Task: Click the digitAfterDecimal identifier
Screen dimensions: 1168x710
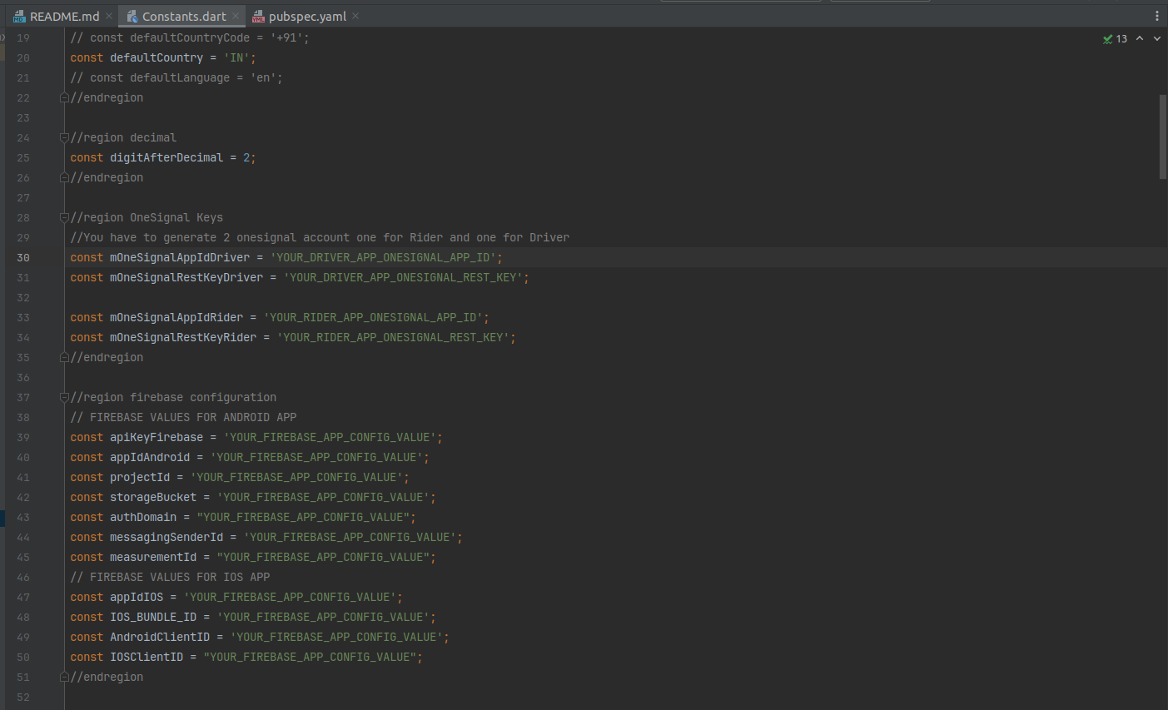Action: point(167,157)
